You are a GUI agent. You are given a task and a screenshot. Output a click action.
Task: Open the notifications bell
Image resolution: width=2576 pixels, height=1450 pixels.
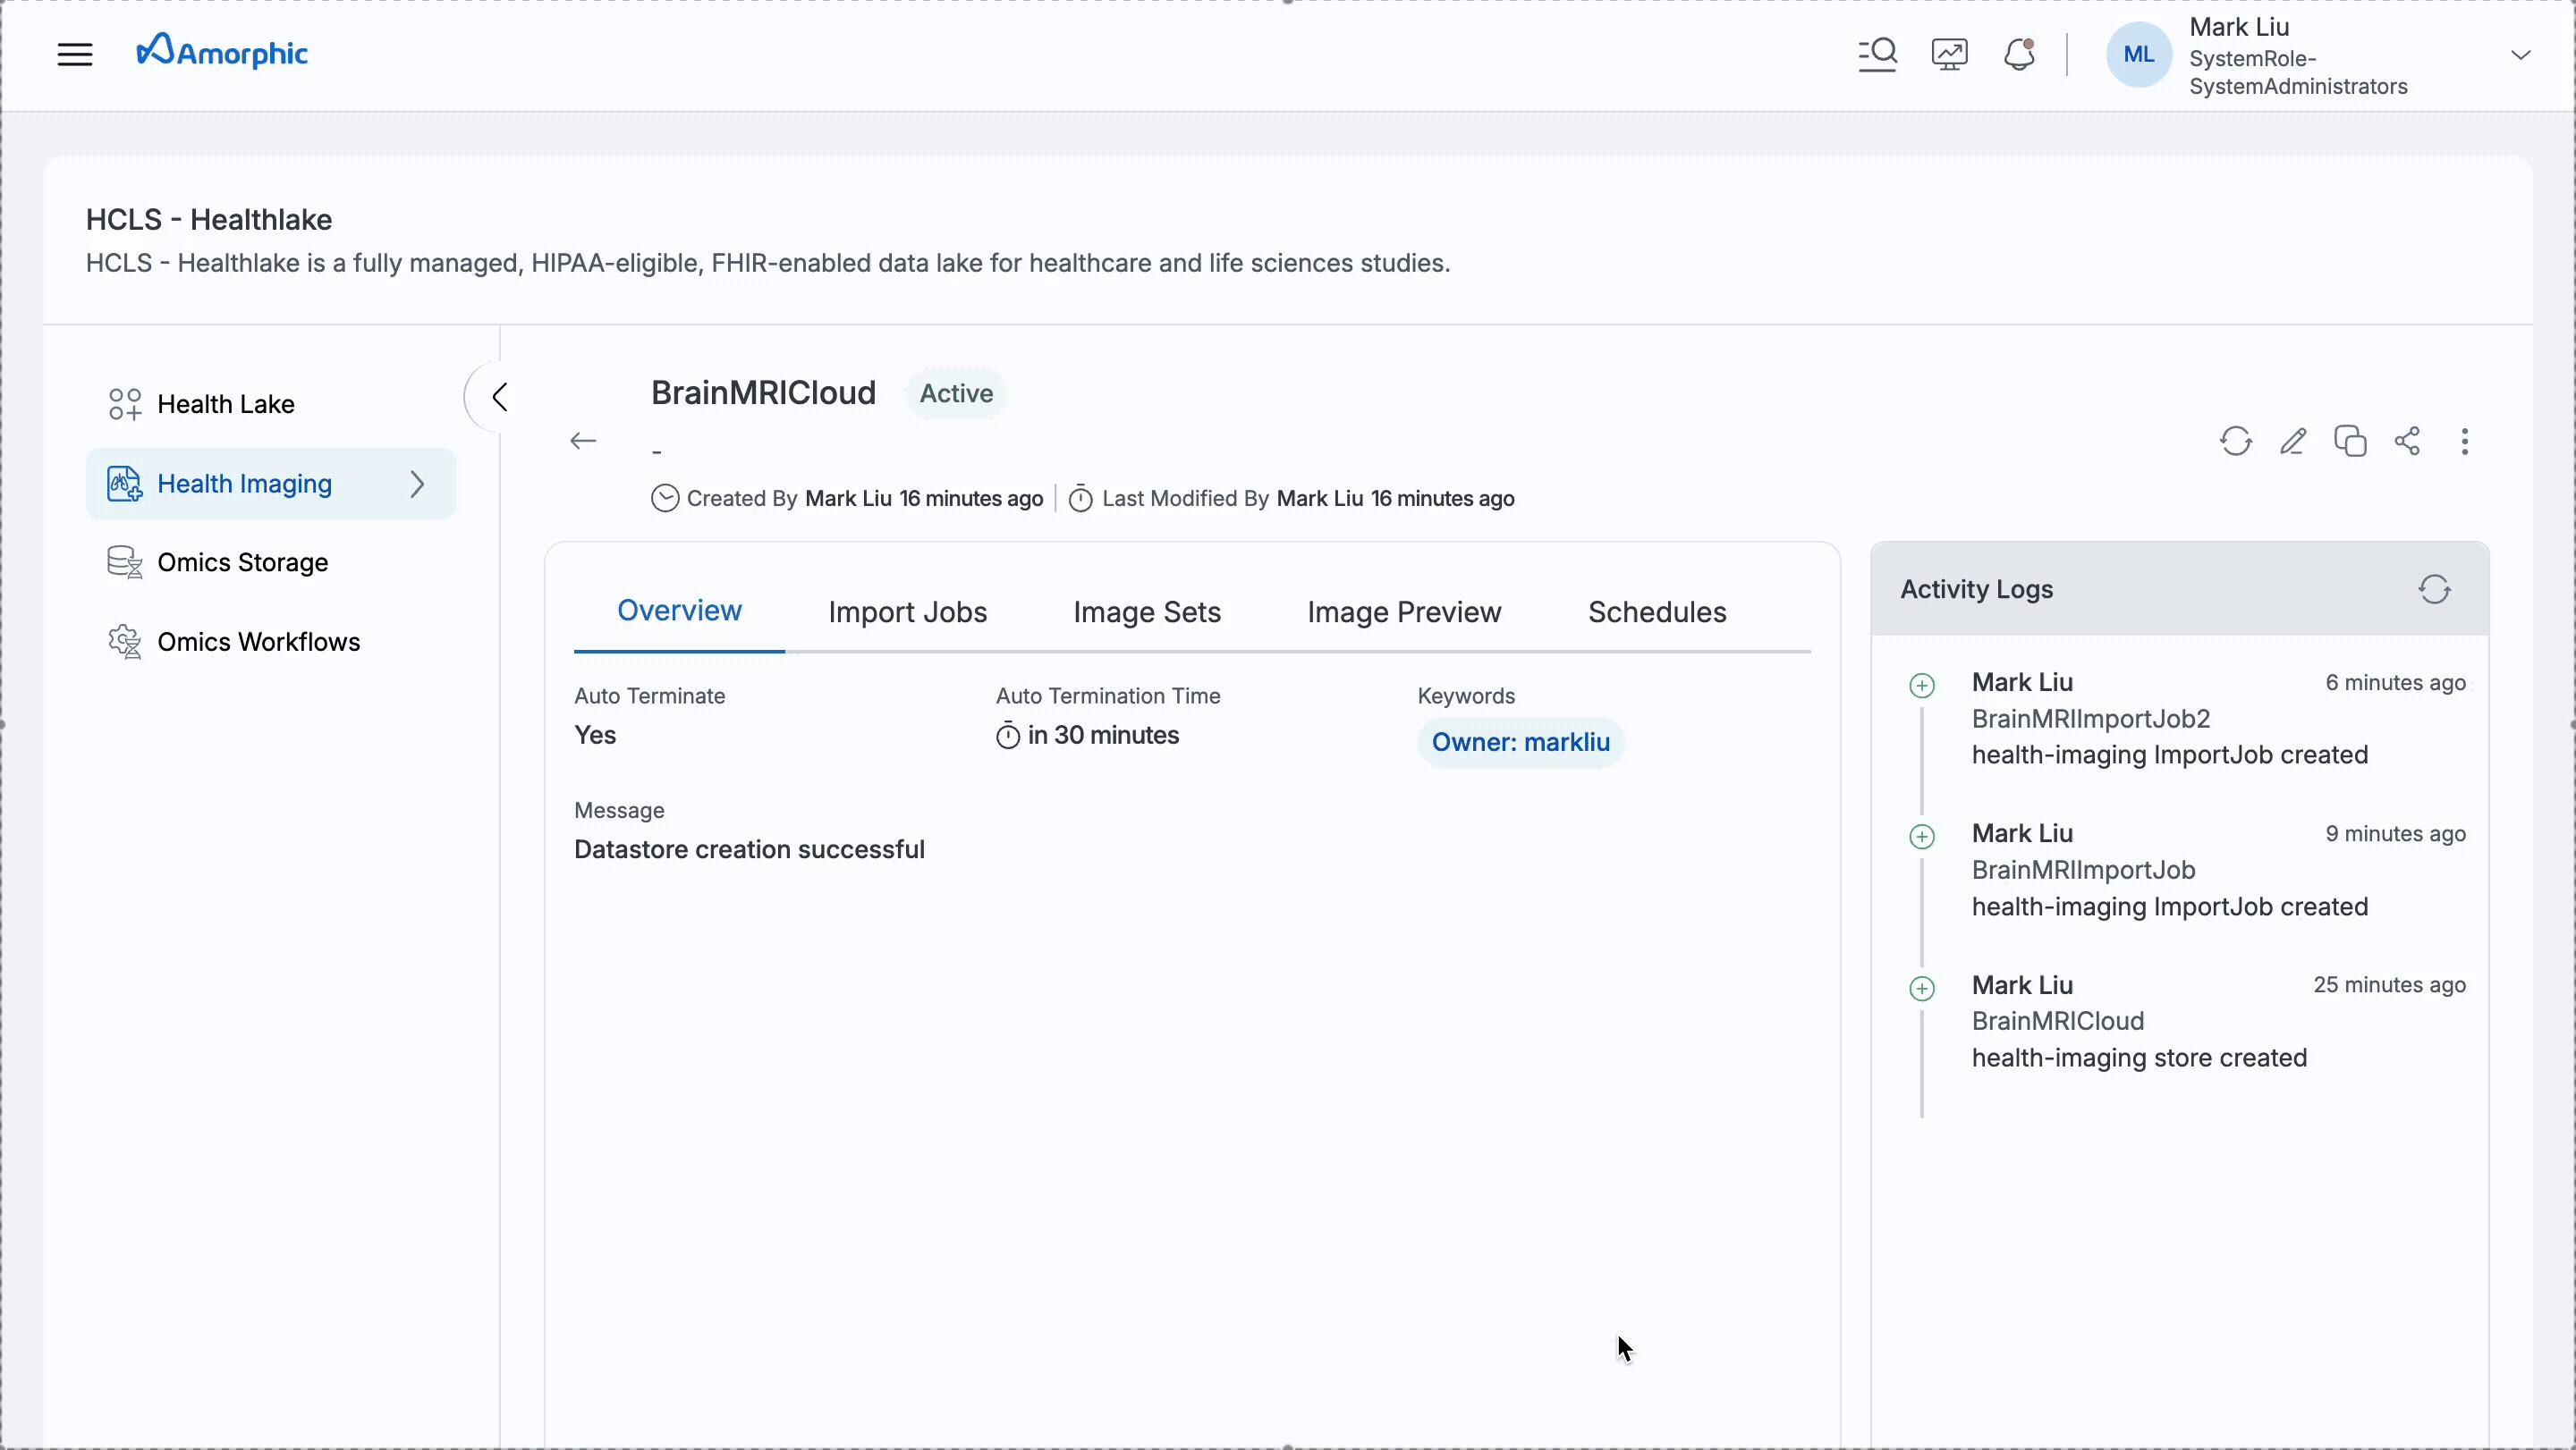(2019, 54)
